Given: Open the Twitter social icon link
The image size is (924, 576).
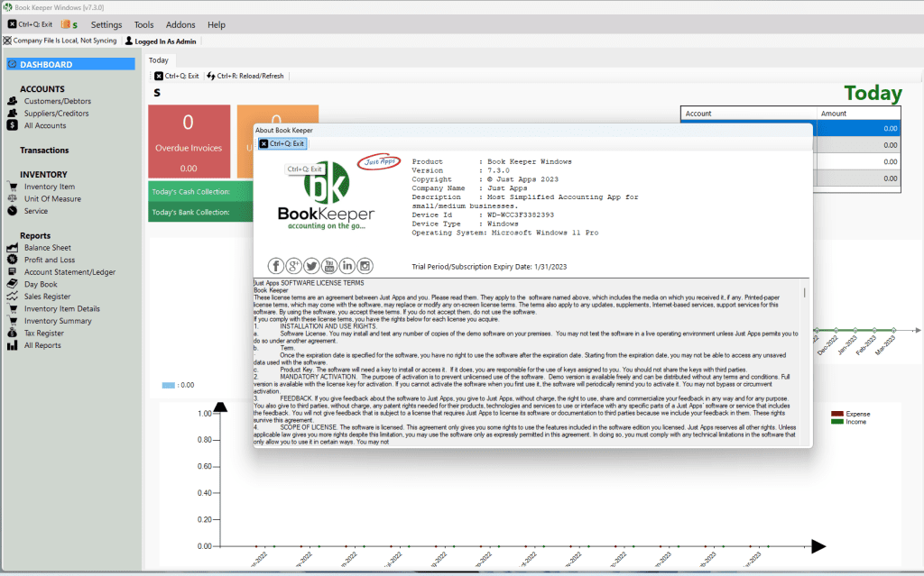Looking at the screenshot, I should pyautogui.click(x=311, y=265).
